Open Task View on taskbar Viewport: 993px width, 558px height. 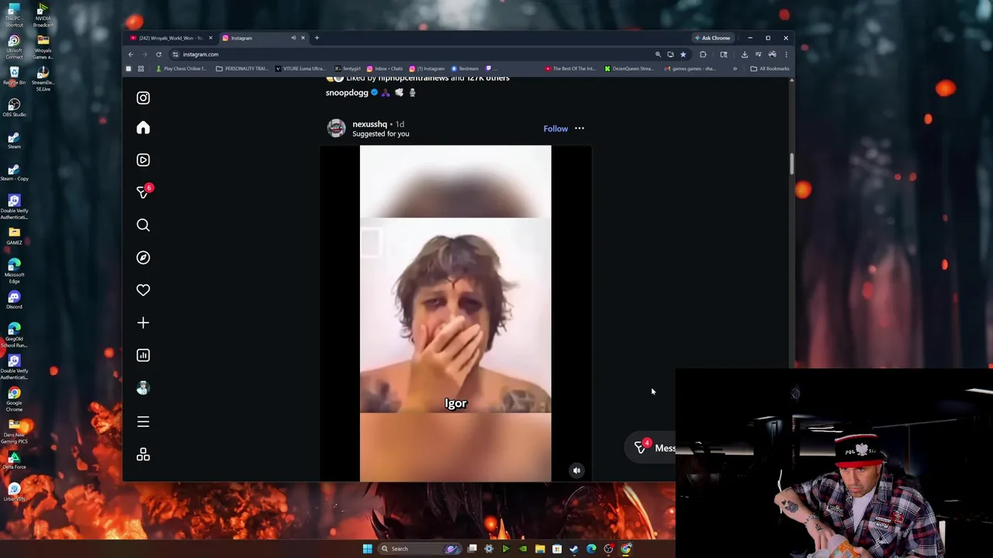472,549
